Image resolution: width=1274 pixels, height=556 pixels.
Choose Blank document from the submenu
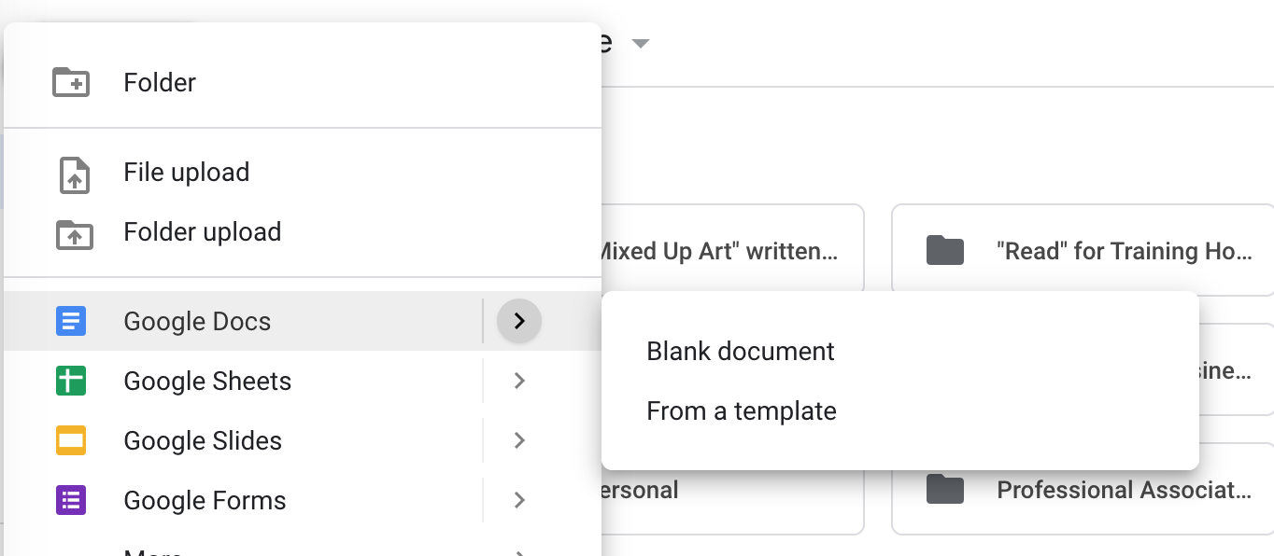pos(741,352)
